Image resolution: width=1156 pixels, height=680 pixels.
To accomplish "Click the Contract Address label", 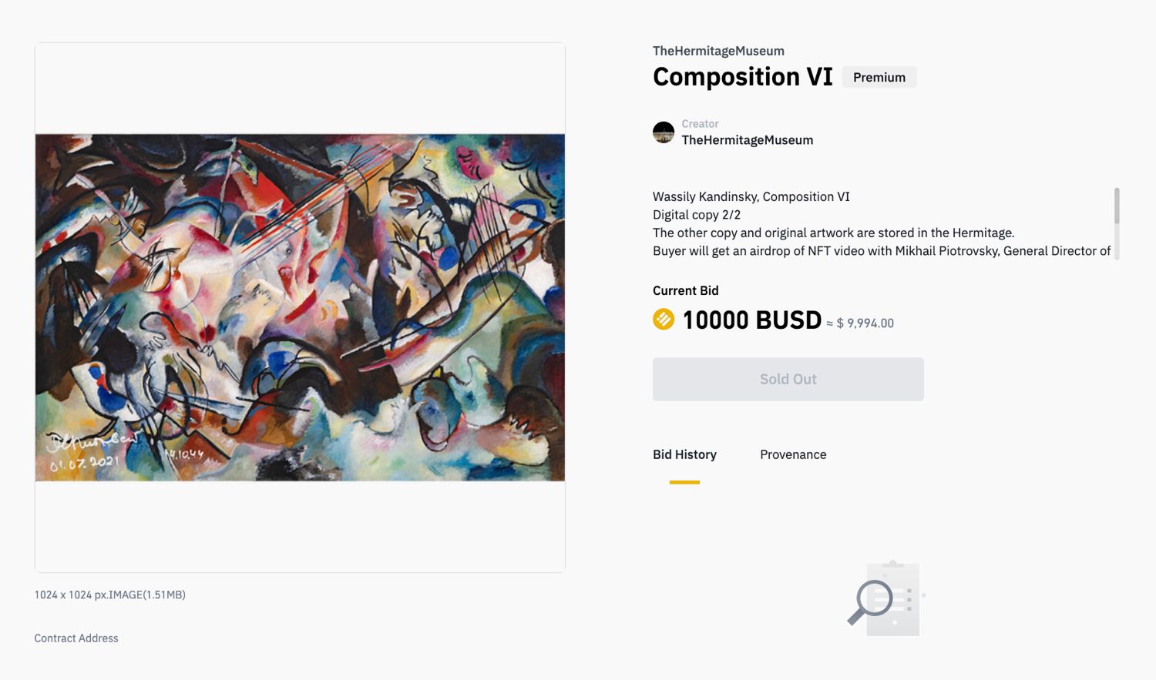I will coord(76,638).
